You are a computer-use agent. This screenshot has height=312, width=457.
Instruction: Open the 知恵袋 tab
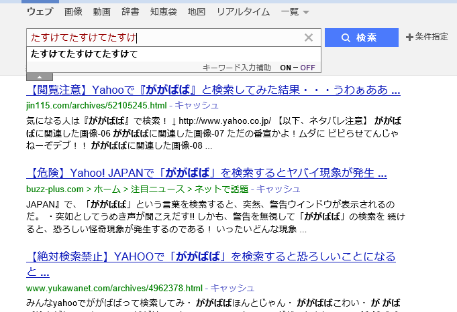click(164, 12)
